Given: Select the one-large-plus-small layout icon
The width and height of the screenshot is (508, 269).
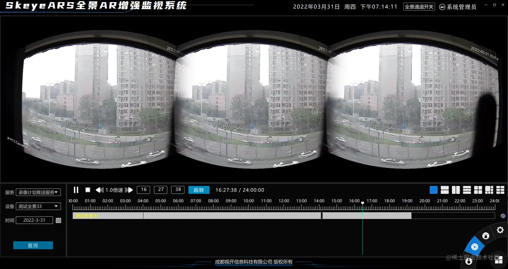Looking at the screenshot, I should coord(489,190).
